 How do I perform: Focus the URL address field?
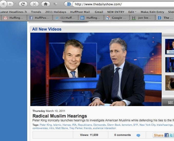coord(123,4)
